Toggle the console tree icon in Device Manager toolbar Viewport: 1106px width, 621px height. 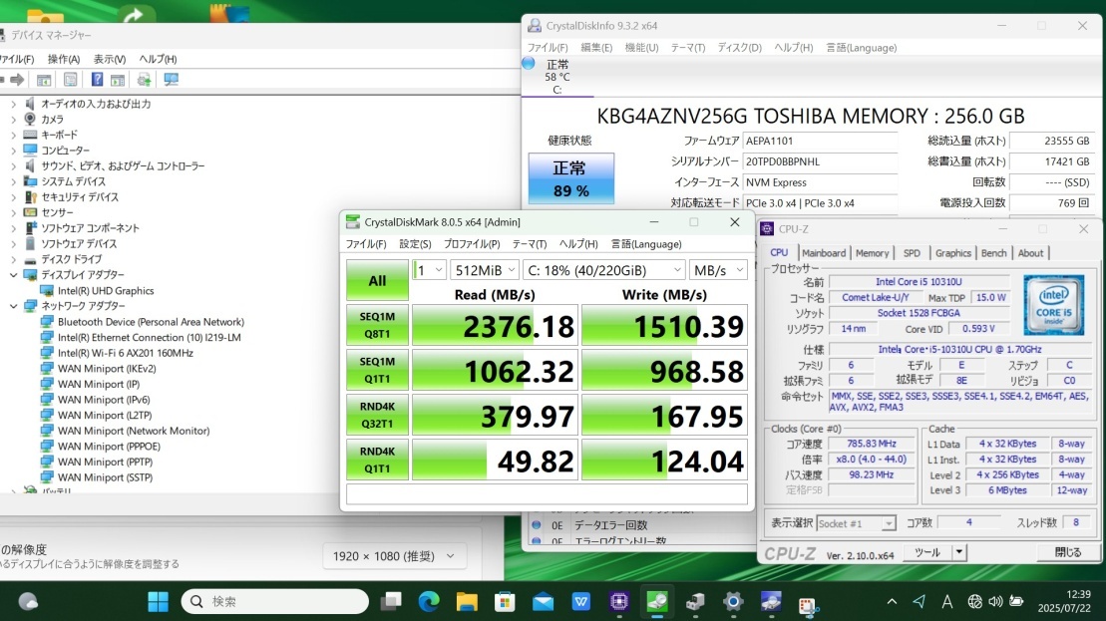coord(44,80)
